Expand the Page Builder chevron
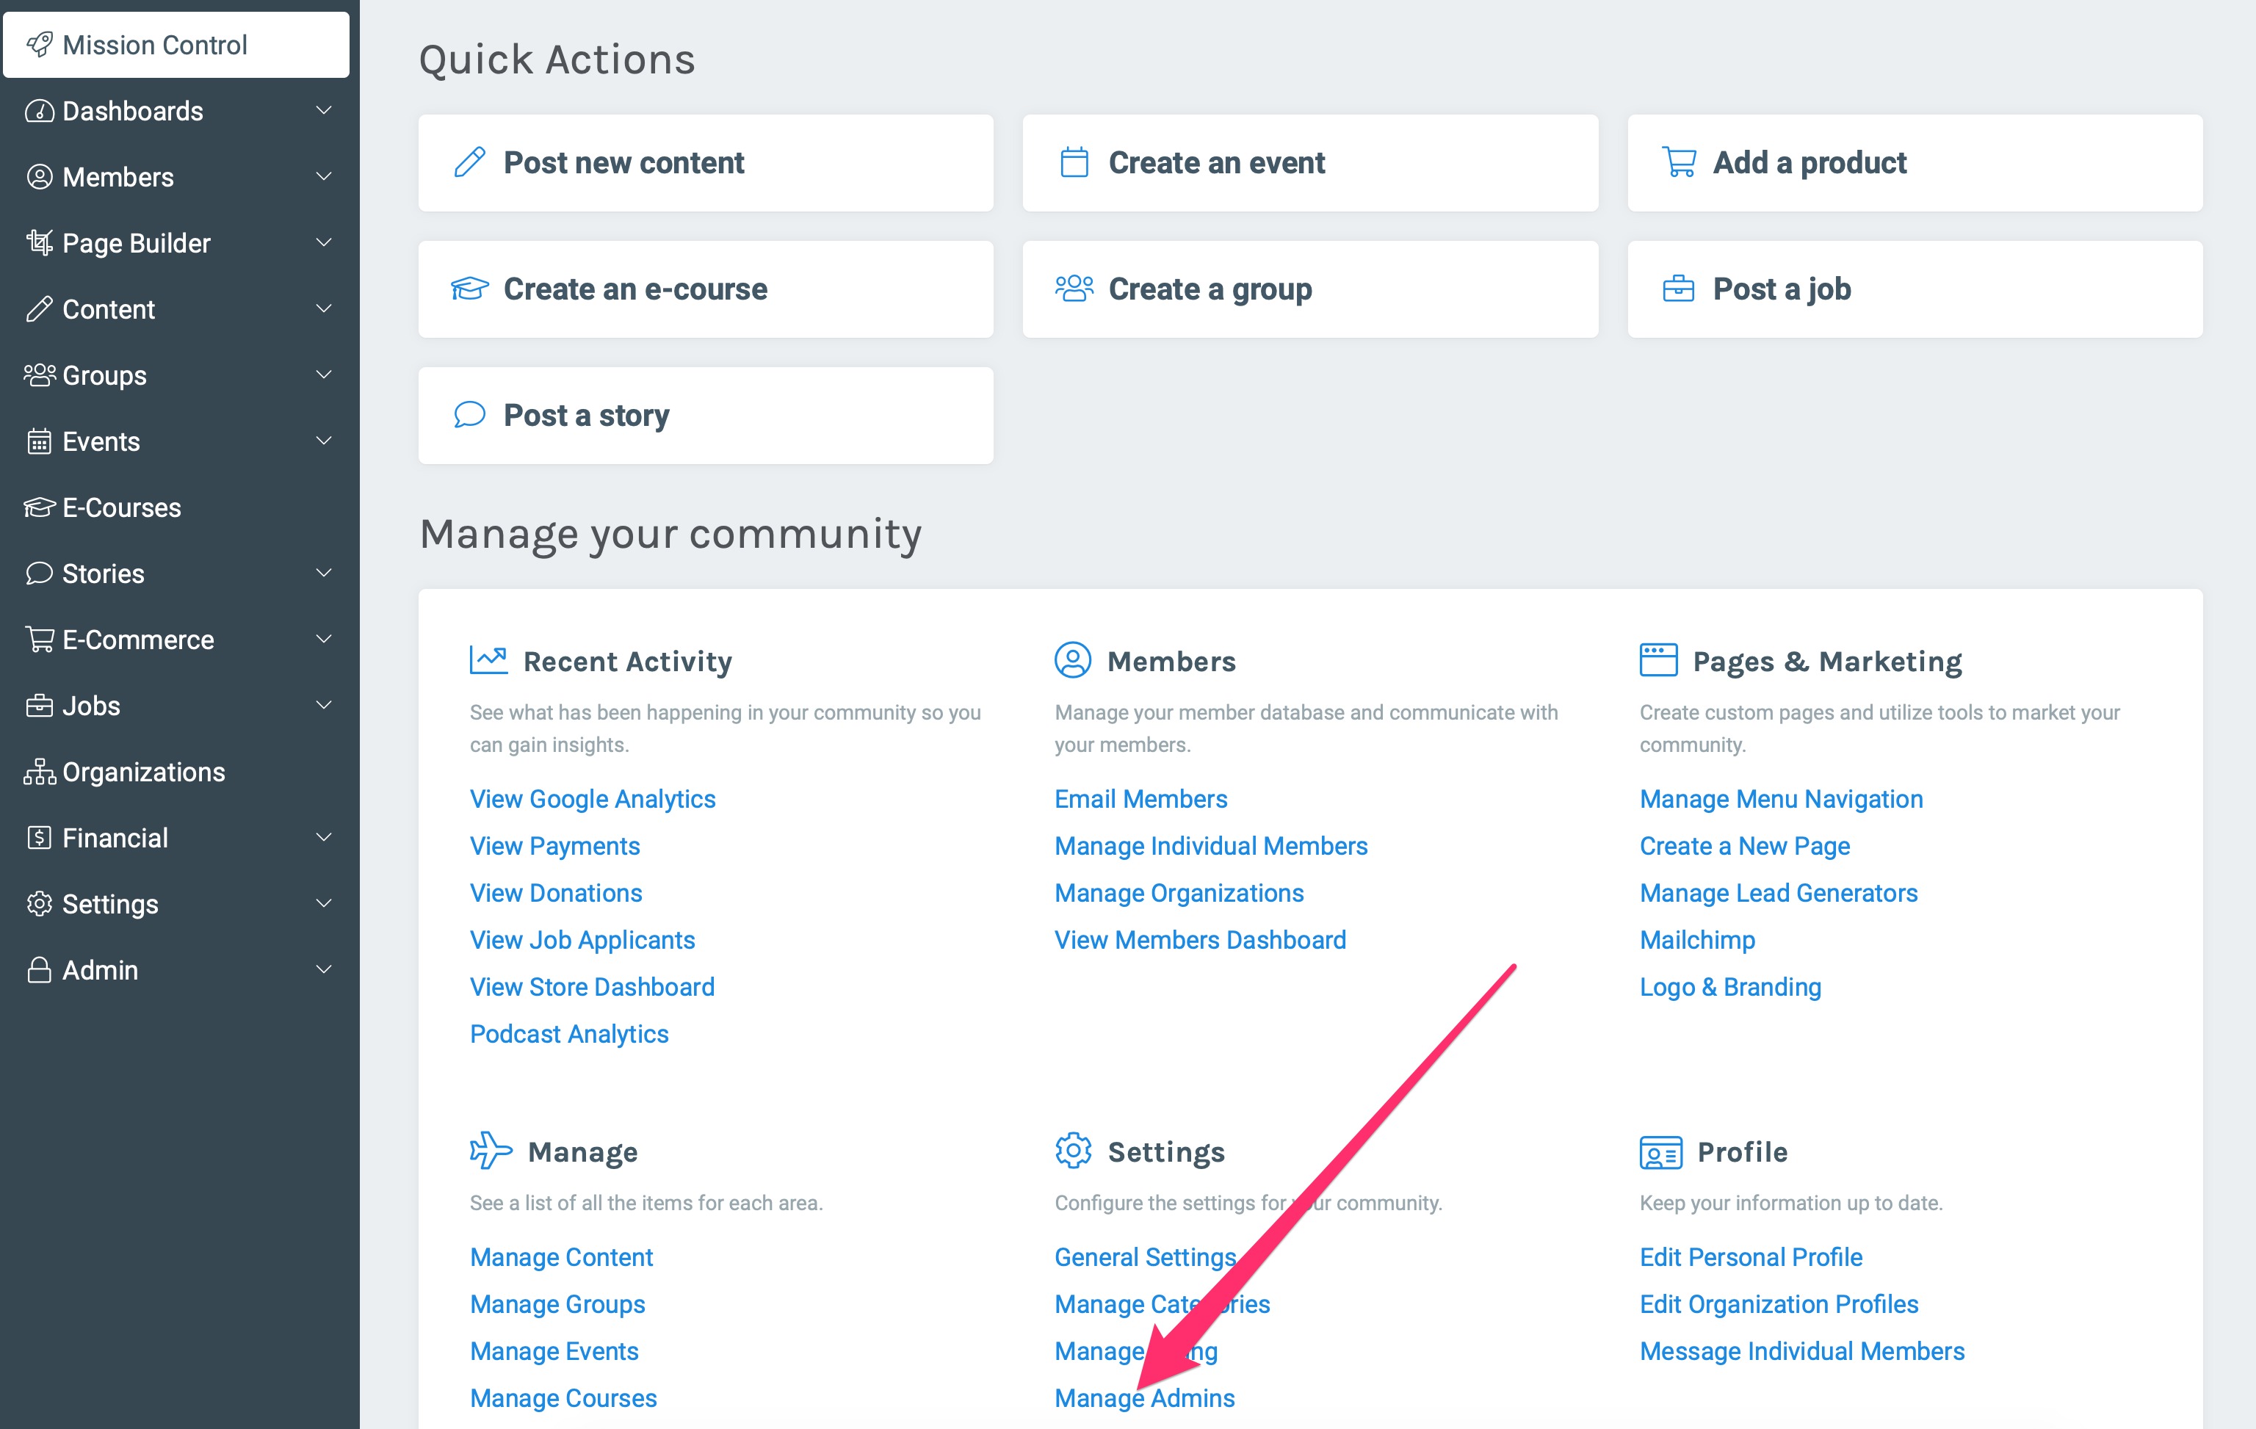 (x=323, y=243)
